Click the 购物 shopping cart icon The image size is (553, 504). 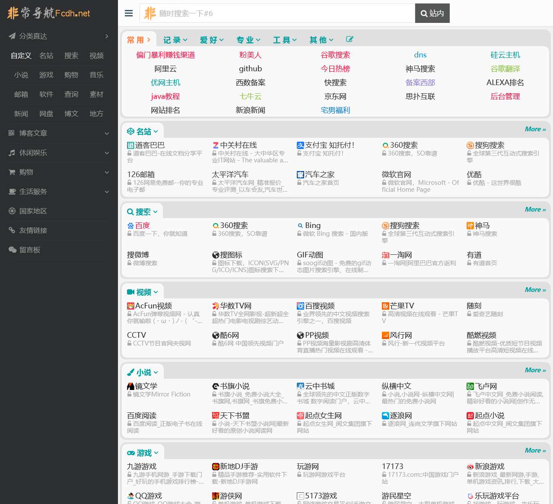coord(12,172)
